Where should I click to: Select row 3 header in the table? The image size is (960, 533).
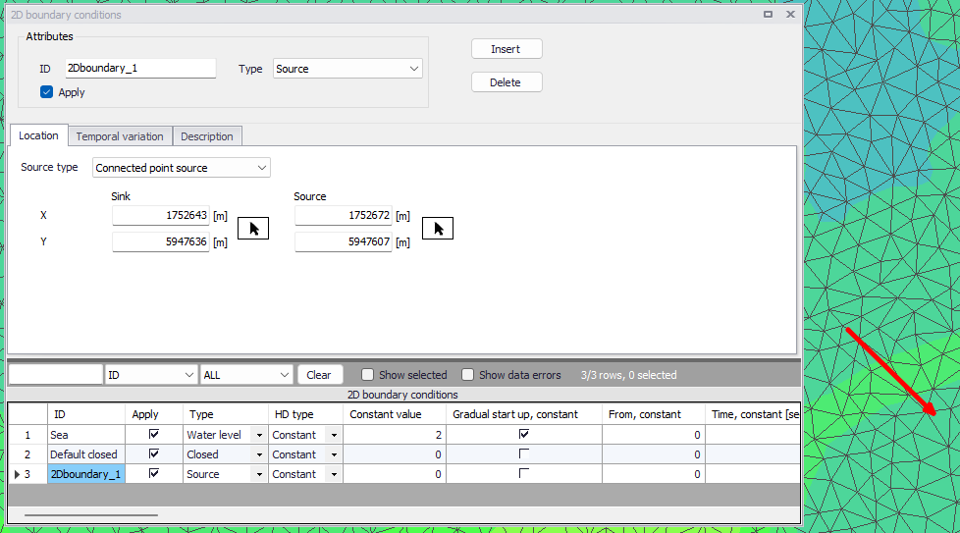[27, 474]
